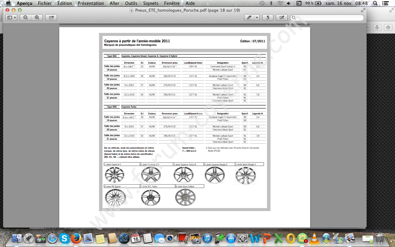The height and width of the screenshot is (247, 395).
Task: Open the Trash in the Dock
Action: tap(380, 238)
